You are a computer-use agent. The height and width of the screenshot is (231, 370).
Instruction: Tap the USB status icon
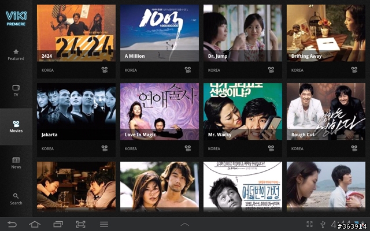323,224
